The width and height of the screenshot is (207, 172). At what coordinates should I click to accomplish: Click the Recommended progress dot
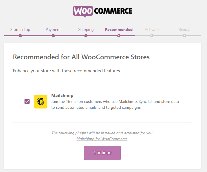coord(119,36)
